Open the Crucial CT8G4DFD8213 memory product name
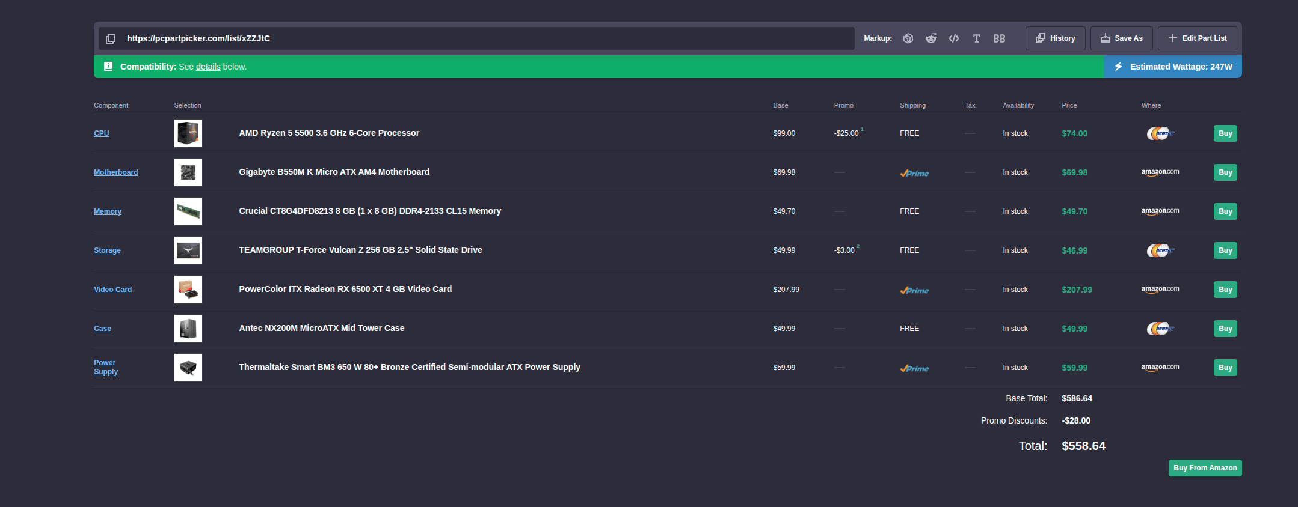The image size is (1298, 507). pos(370,211)
